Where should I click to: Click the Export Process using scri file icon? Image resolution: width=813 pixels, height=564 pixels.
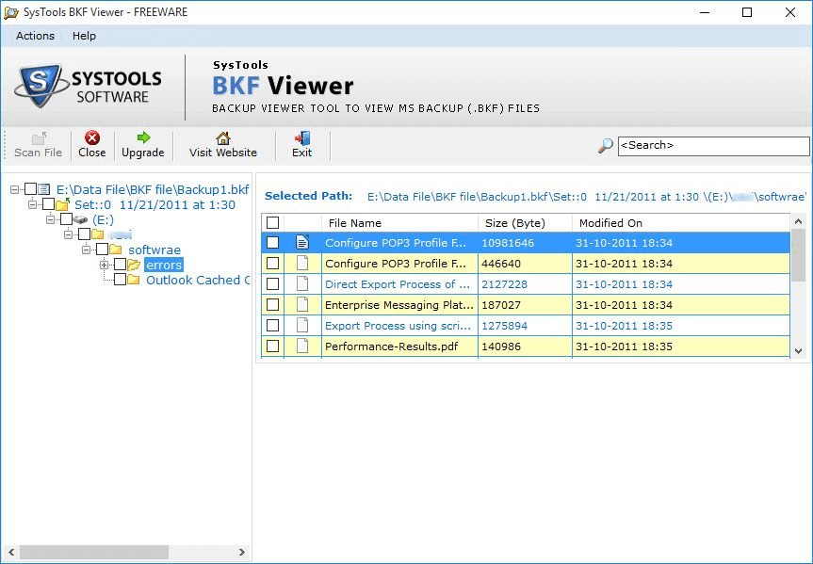pos(302,326)
